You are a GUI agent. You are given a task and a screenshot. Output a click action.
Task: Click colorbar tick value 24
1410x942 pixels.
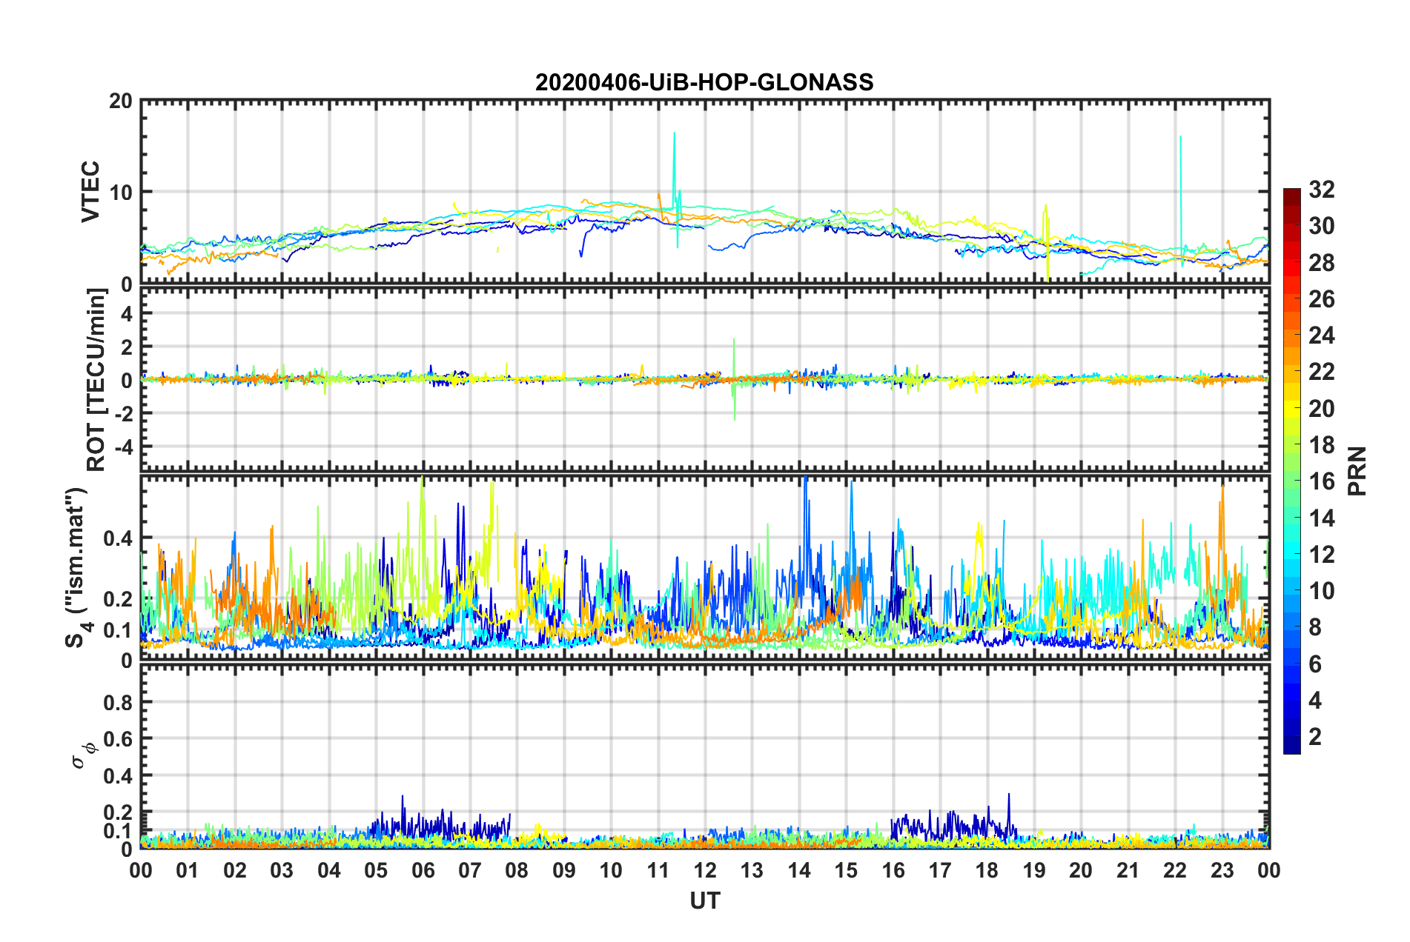[x=1321, y=335]
